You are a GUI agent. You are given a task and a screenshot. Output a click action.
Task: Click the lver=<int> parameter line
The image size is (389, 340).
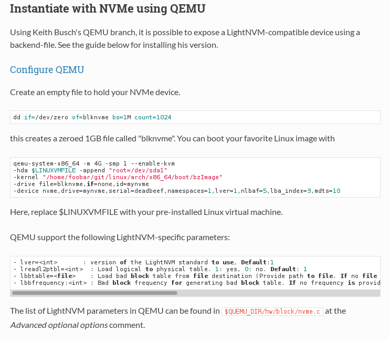point(143,262)
